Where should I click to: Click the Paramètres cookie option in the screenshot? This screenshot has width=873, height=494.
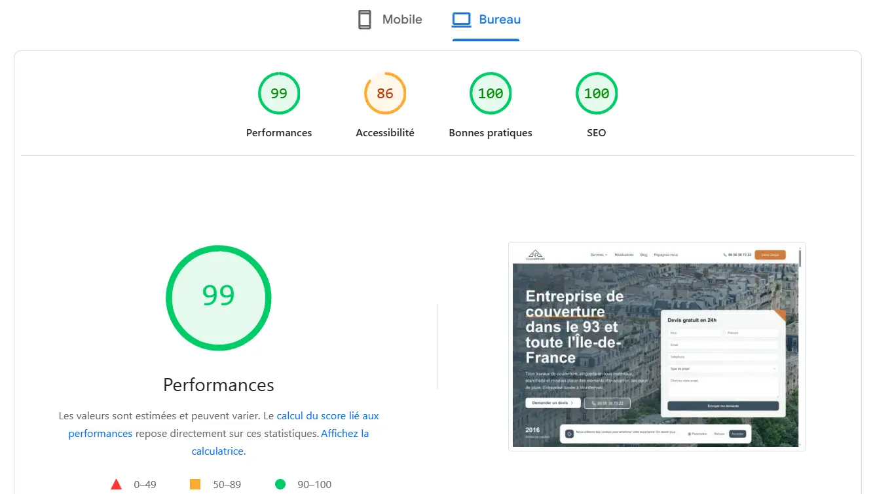pyautogui.click(x=697, y=434)
